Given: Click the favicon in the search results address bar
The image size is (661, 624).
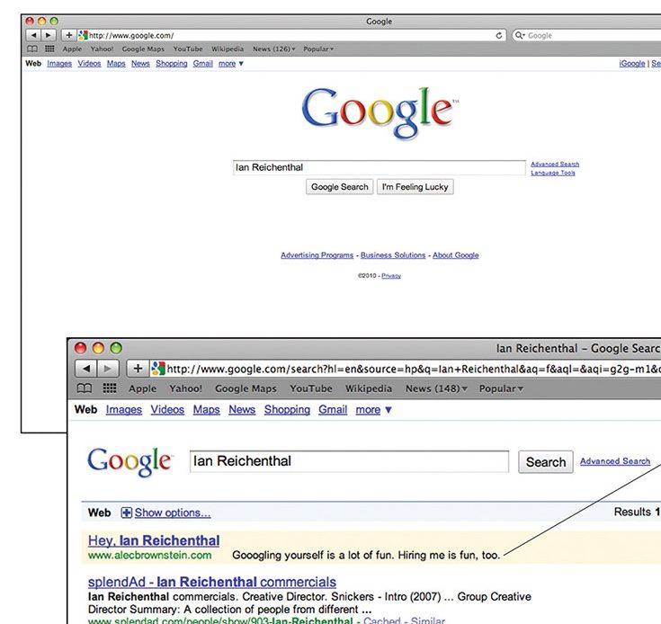Looking at the screenshot, I should pyautogui.click(x=158, y=369).
